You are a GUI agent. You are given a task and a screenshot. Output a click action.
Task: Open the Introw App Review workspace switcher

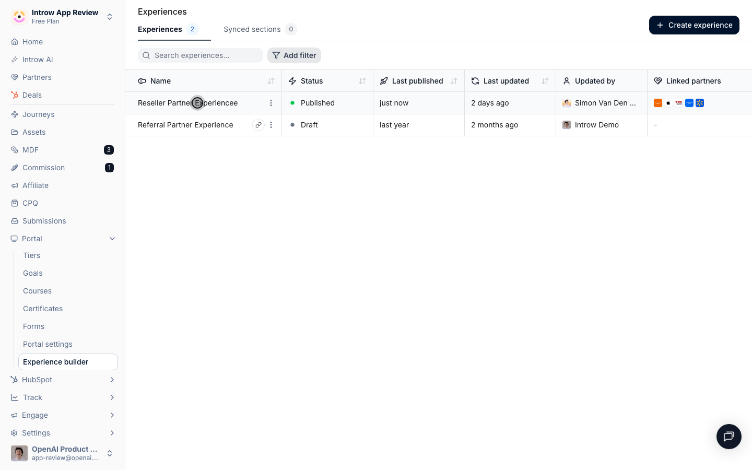click(x=63, y=17)
